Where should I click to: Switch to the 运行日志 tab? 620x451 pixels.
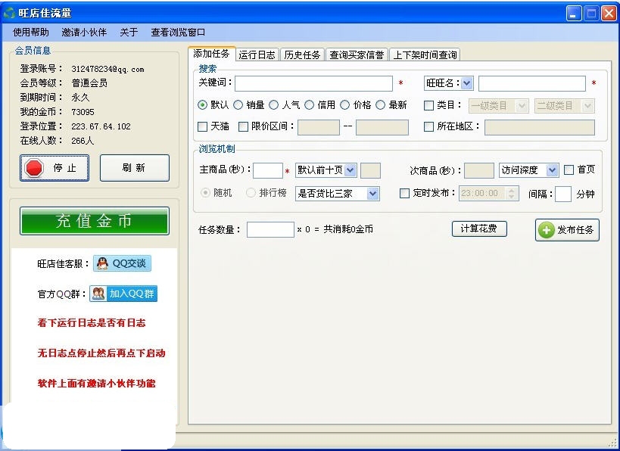(x=257, y=55)
